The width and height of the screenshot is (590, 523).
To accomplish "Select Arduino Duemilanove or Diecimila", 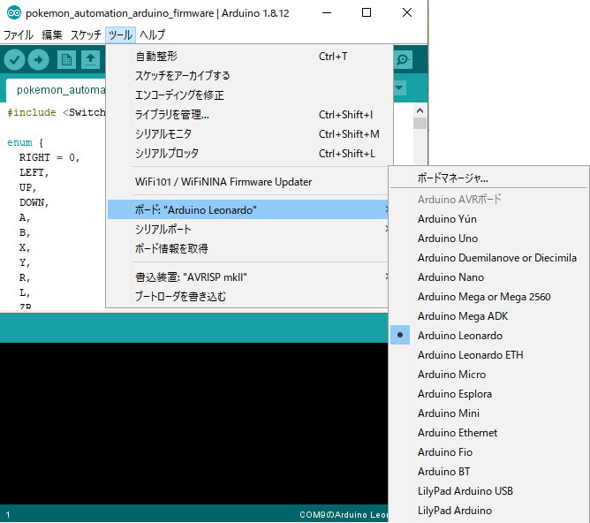I will pos(489,258).
